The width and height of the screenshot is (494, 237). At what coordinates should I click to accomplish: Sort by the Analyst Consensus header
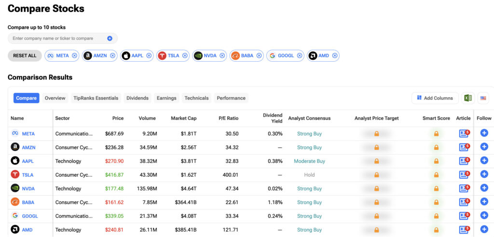309,118
